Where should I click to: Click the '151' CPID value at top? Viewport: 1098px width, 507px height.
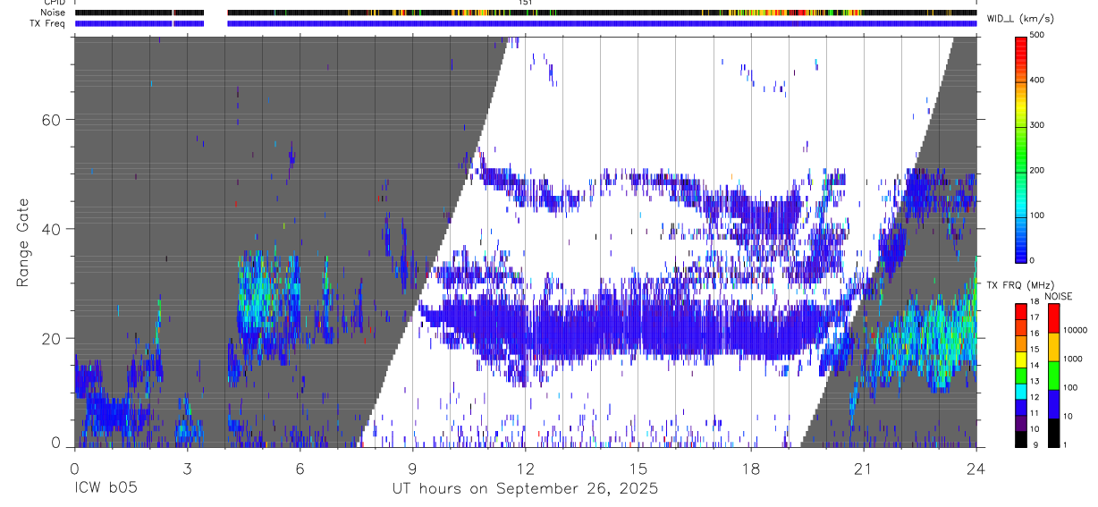click(x=526, y=3)
